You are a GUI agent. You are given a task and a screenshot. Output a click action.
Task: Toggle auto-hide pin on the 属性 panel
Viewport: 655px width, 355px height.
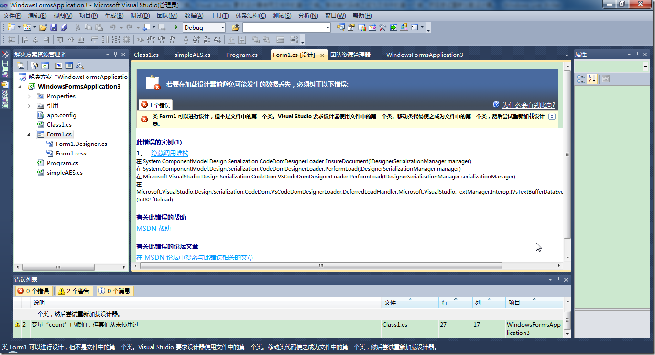click(x=636, y=55)
